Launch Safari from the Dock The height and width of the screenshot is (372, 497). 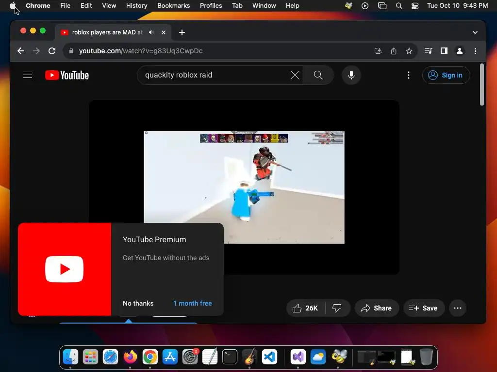[110, 357]
